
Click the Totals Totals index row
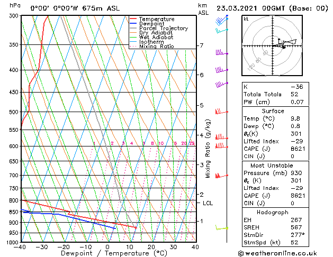[275, 94]
